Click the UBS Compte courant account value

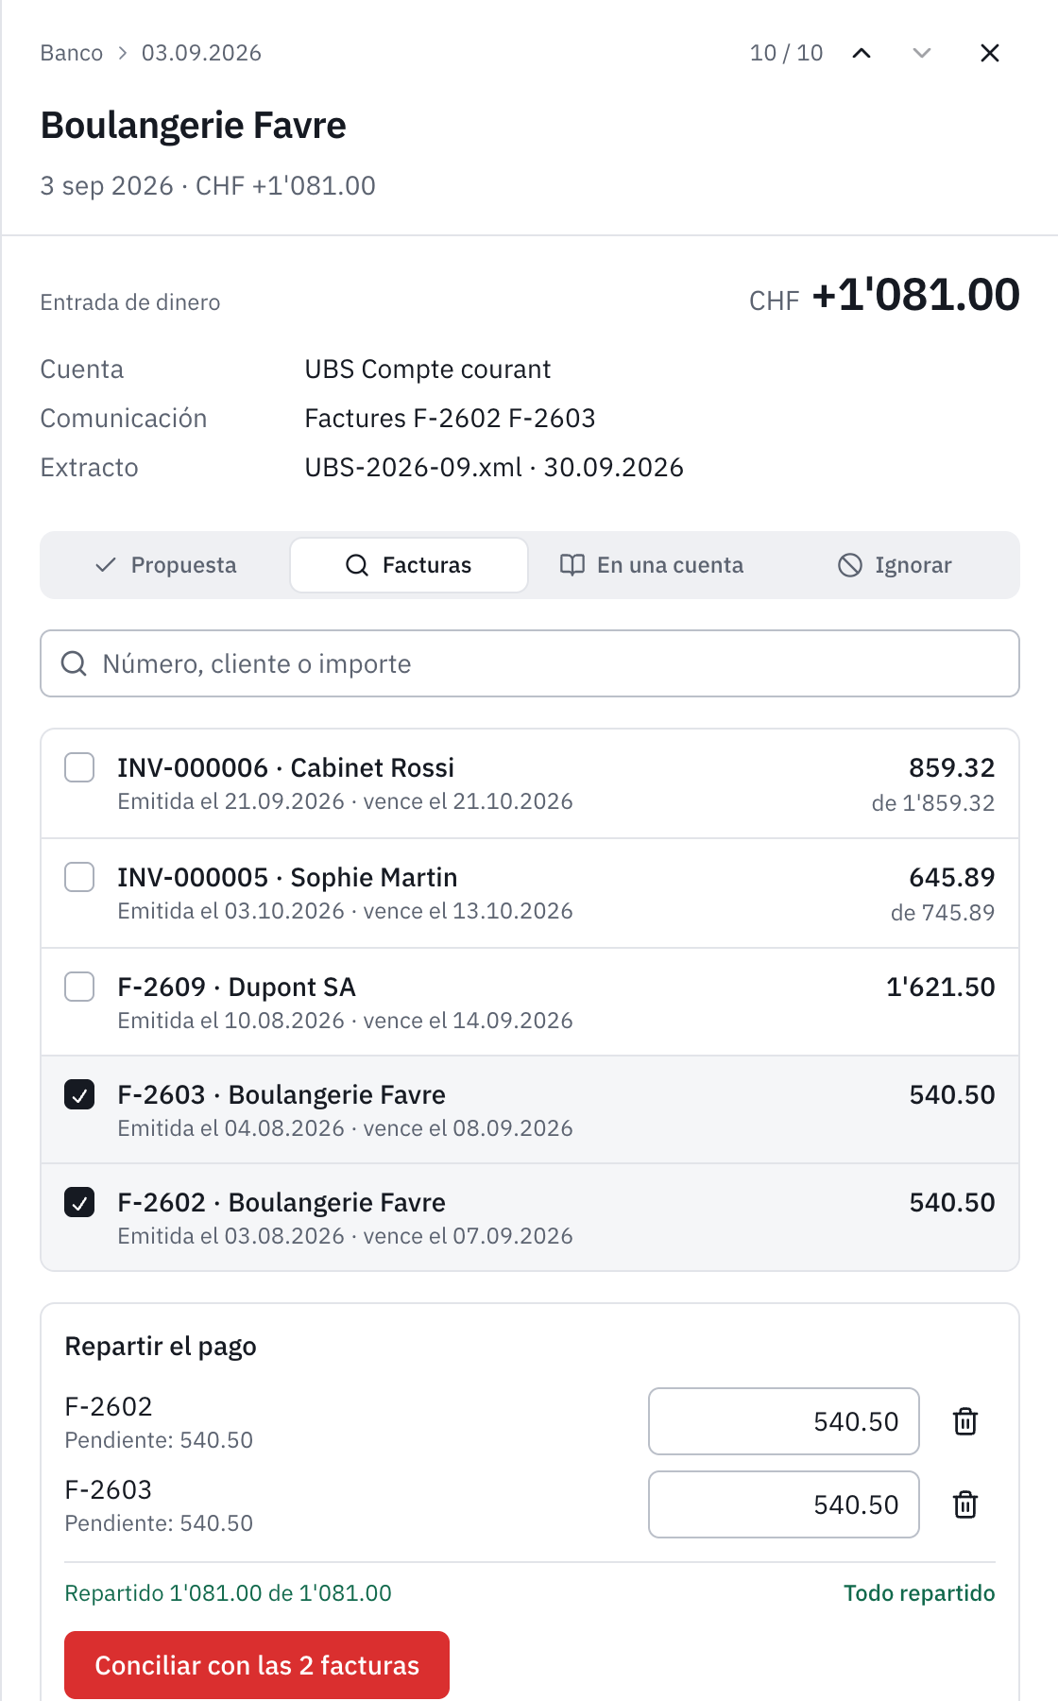point(428,369)
